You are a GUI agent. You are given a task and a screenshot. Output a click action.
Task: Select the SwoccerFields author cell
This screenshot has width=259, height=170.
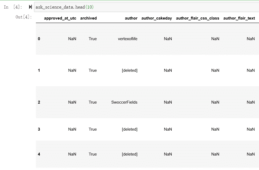[124, 102]
